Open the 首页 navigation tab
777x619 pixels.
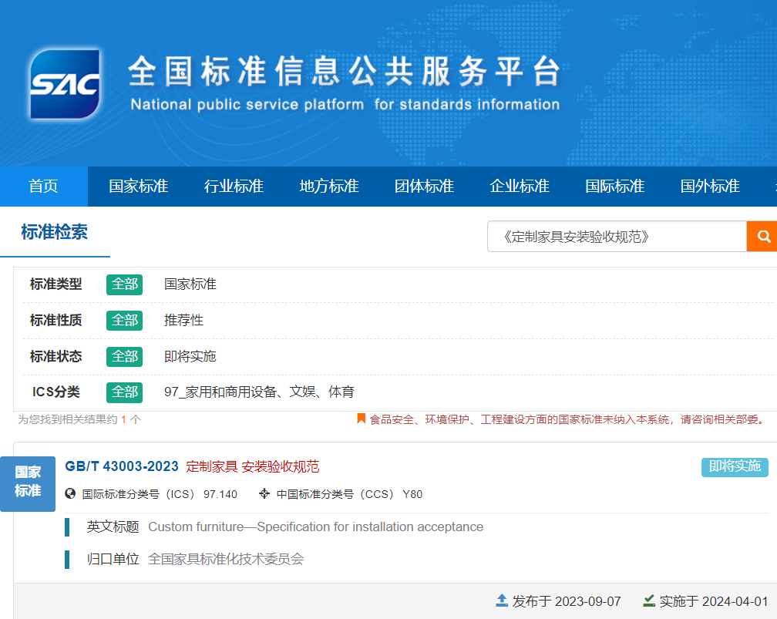pyautogui.click(x=43, y=187)
